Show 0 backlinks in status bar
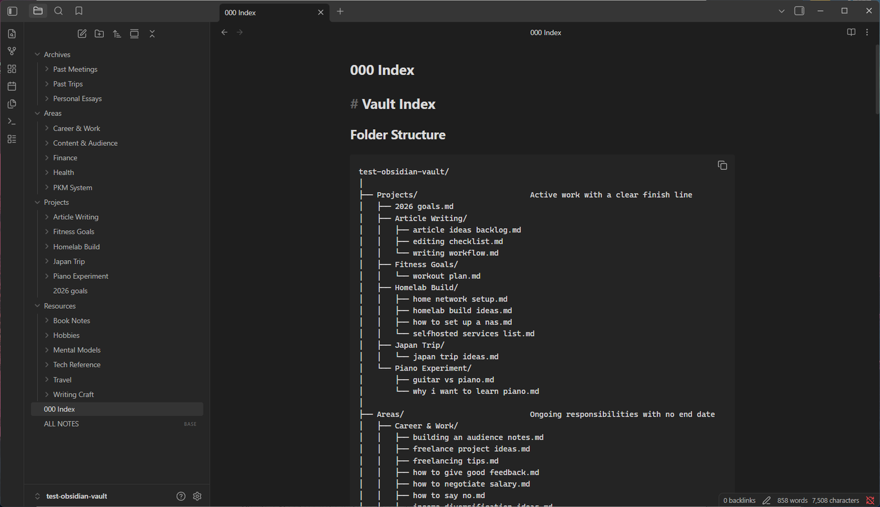 point(739,500)
